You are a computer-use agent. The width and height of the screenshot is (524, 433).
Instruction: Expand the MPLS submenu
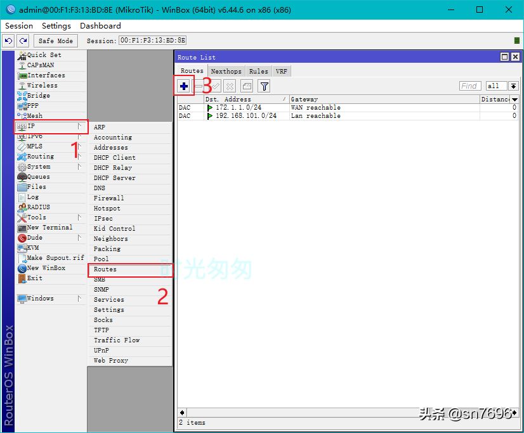pos(51,146)
